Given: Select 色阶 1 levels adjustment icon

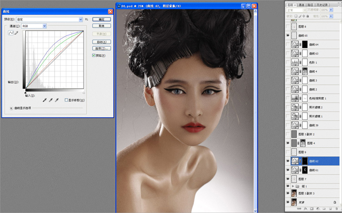Looking at the screenshot, I should coord(295,63).
